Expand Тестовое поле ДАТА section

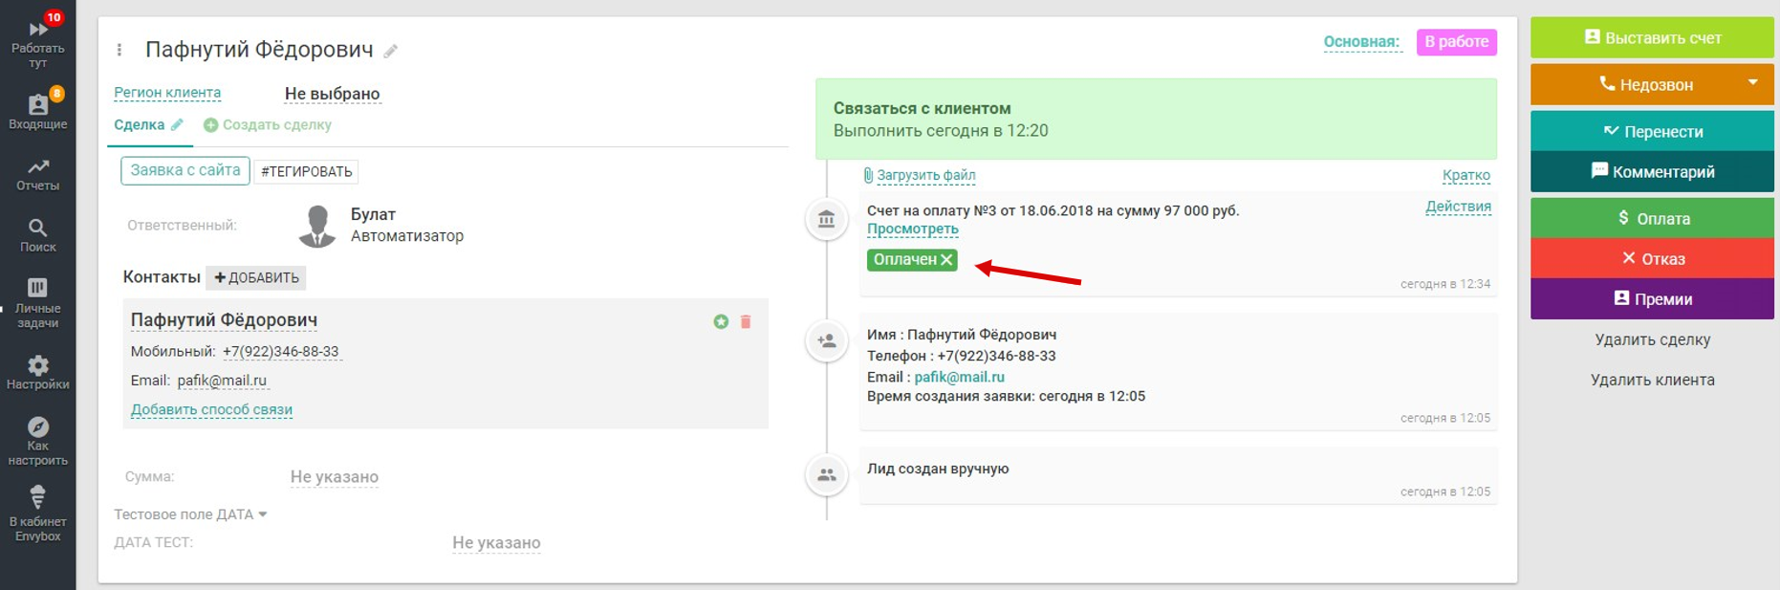(190, 514)
